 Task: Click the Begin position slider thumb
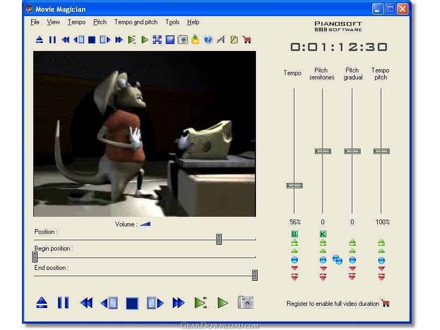[35, 257]
